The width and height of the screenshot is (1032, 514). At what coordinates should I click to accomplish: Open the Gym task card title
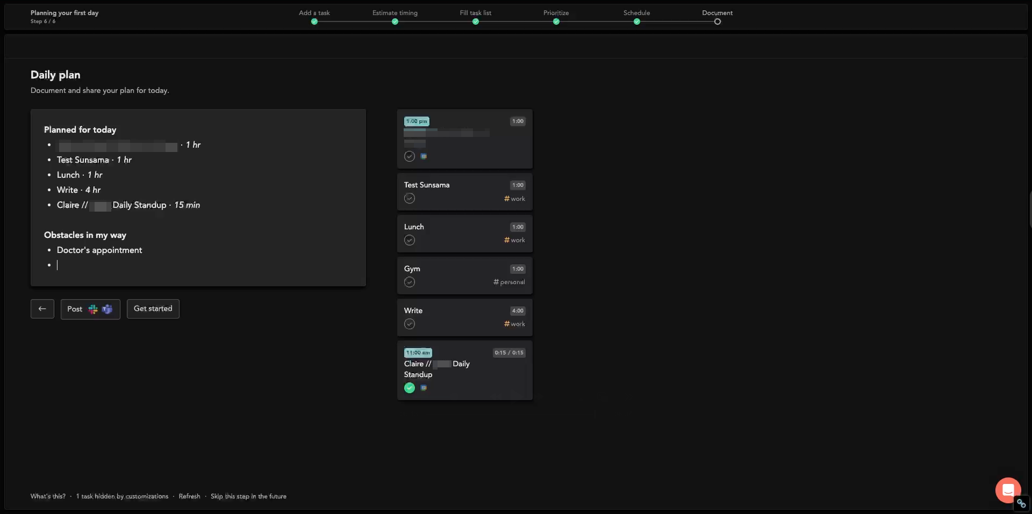[x=412, y=269]
